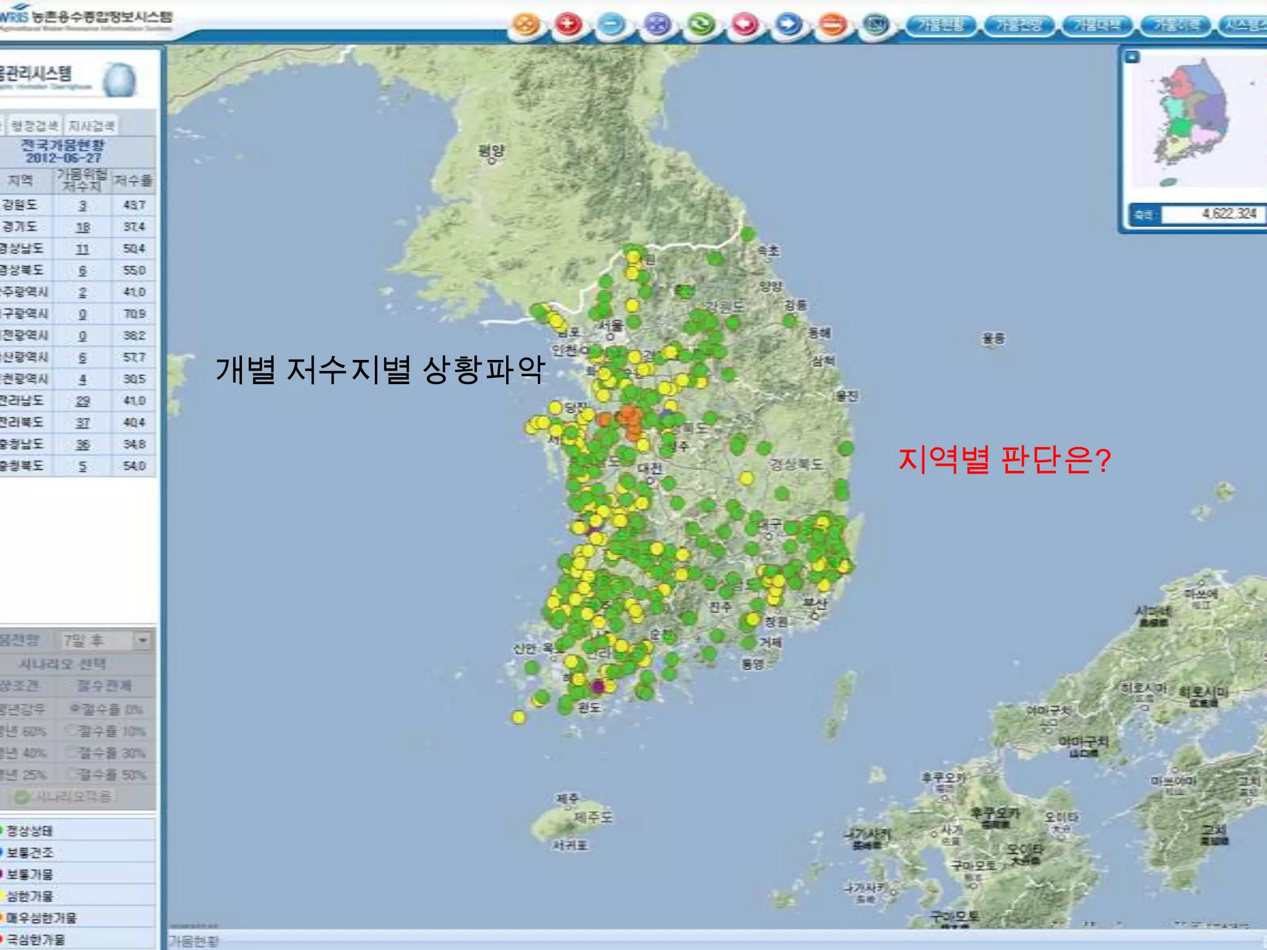Click the purple full extent icon
This screenshot has width=1267, height=950.
pos(657,25)
